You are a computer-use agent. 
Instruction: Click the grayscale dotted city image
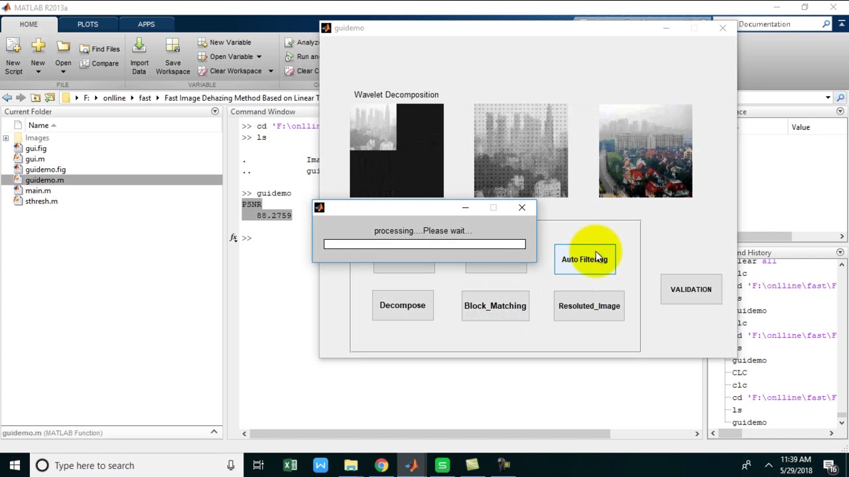click(x=521, y=150)
